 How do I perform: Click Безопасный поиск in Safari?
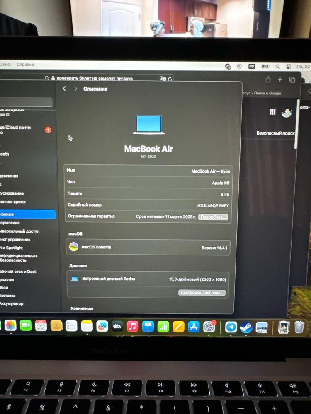click(275, 133)
